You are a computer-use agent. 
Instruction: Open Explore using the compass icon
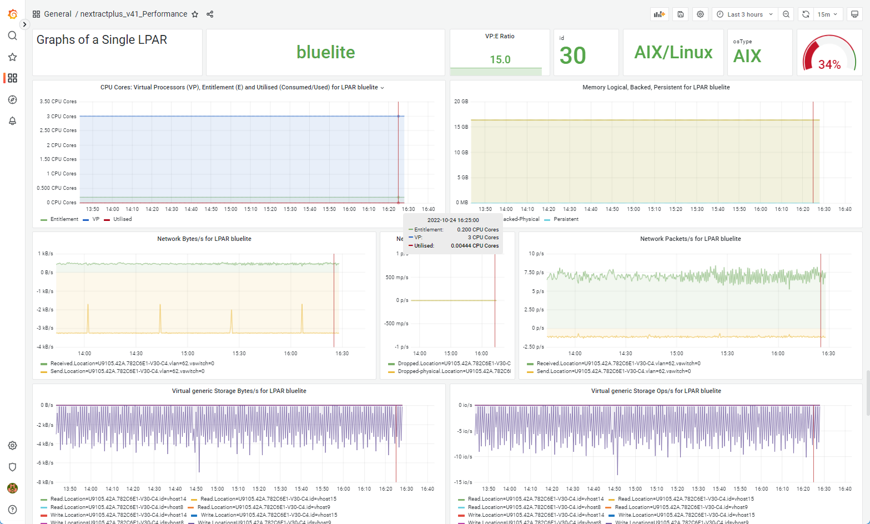click(12, 100)
